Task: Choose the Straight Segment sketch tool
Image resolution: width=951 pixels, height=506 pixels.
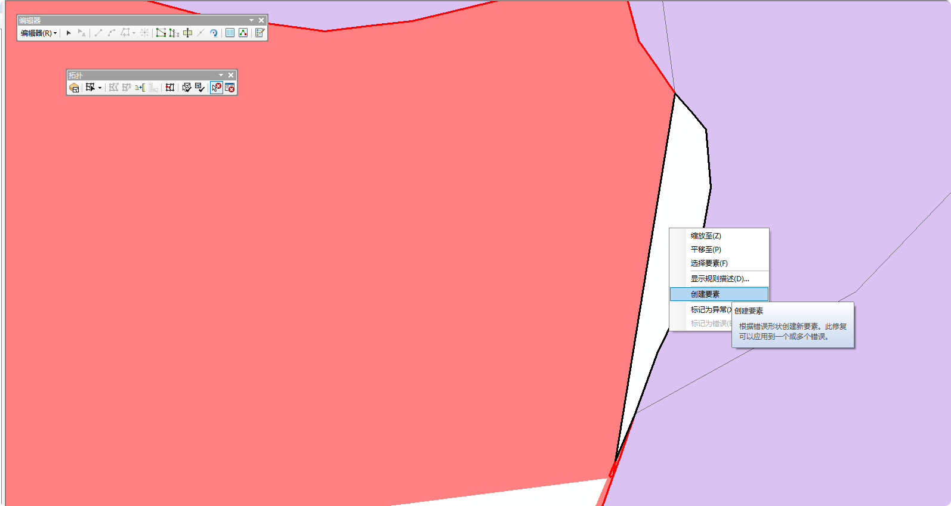Action: pyautogui.click(x=98, y=33)
